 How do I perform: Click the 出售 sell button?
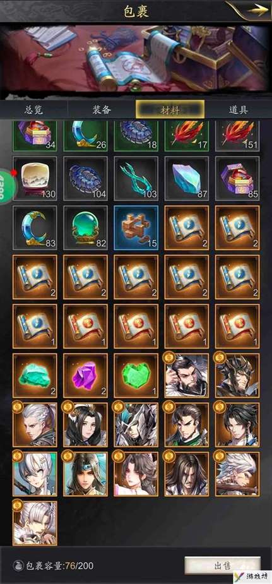pyautogui.click(x=223, y=566)
